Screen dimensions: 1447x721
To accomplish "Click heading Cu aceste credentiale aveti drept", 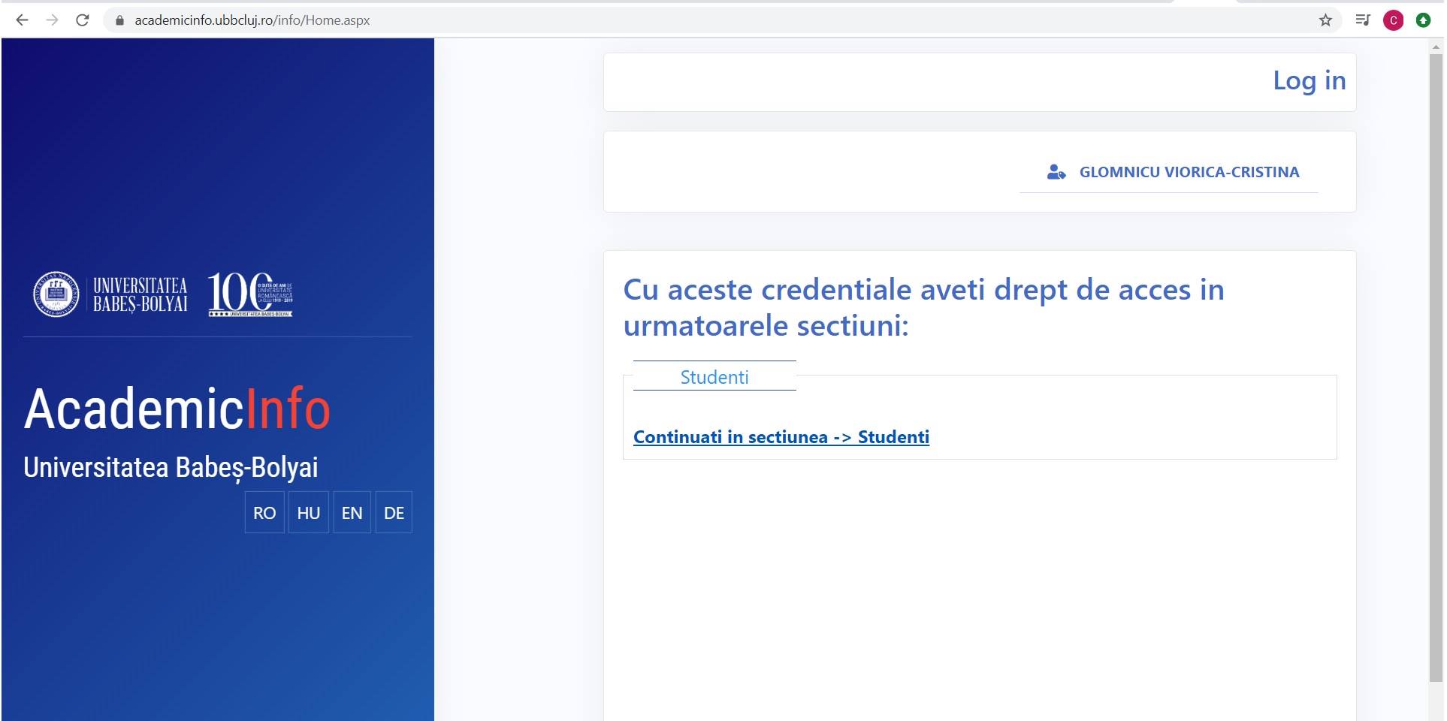I will coord(923,307).
